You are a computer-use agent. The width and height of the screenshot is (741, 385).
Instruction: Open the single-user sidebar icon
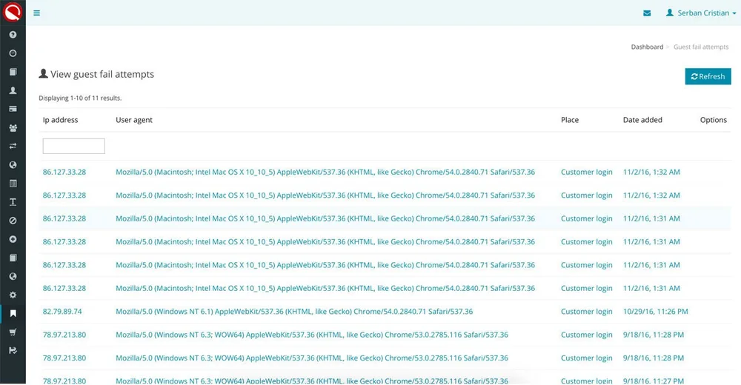click(13, 90)
